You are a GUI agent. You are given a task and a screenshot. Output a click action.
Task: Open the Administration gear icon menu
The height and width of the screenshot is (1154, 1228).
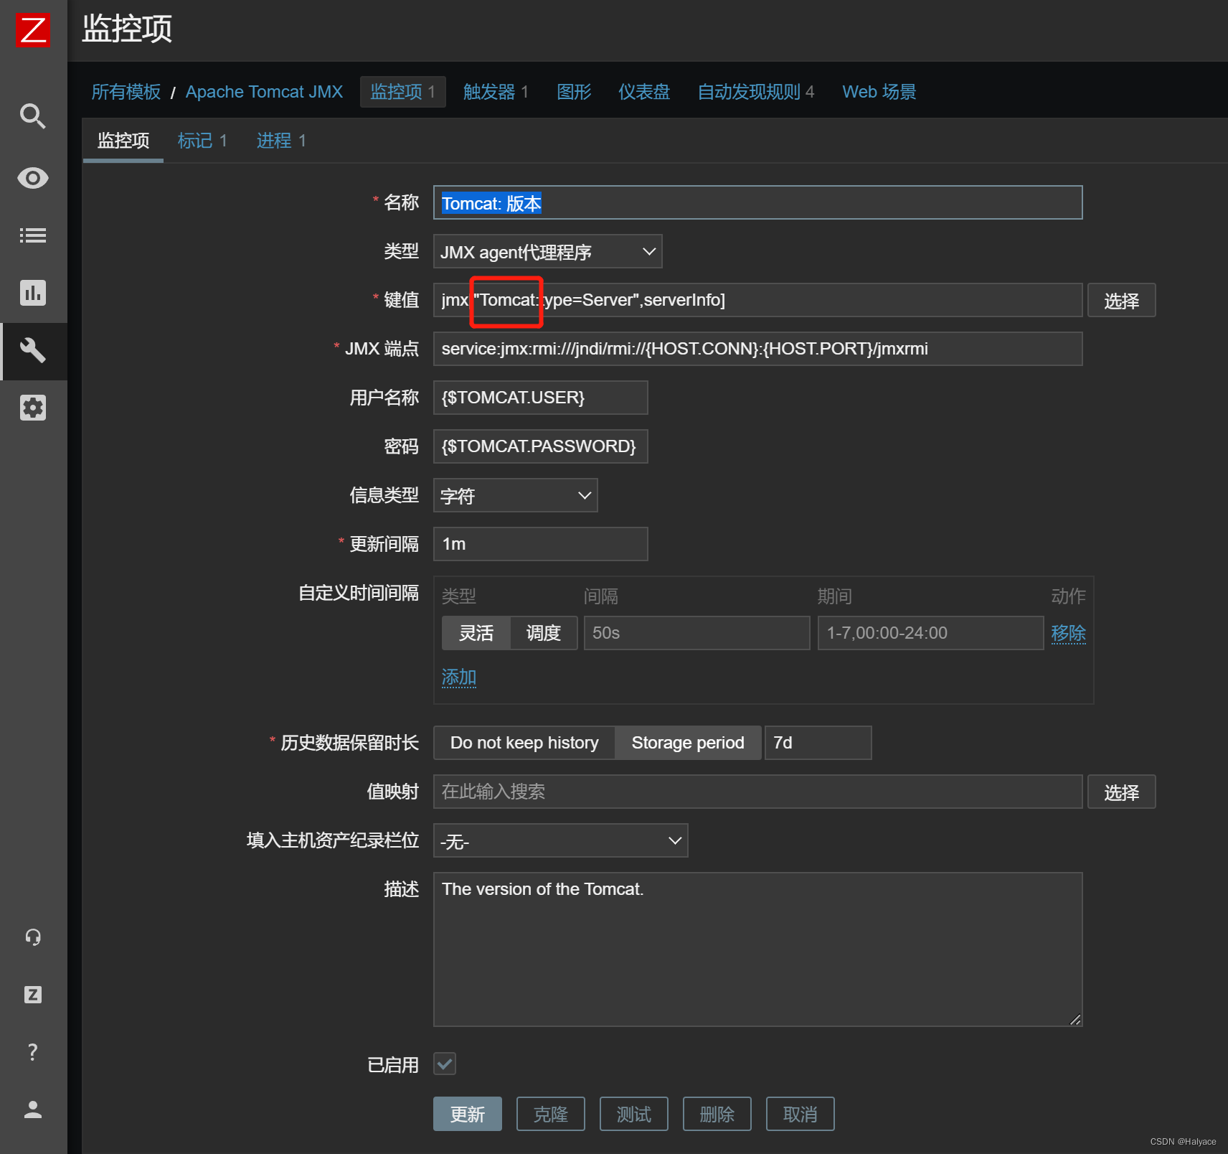33,408
